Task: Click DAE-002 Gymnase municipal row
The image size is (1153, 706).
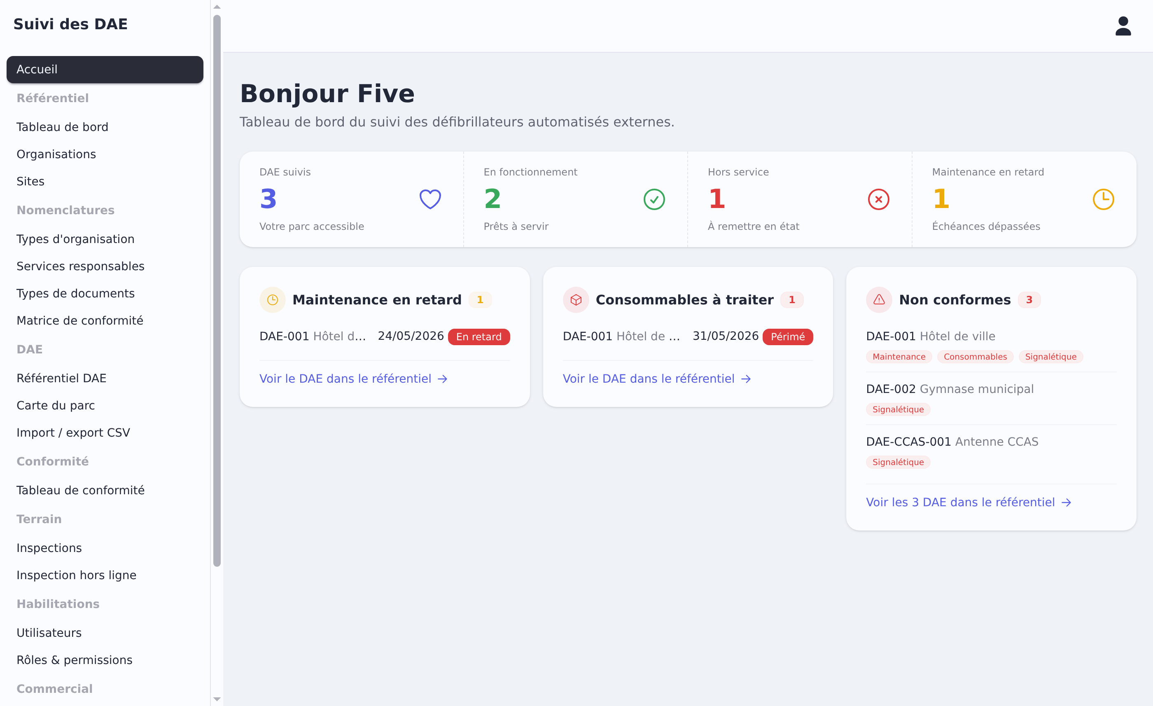Action: tap(950, 389)
